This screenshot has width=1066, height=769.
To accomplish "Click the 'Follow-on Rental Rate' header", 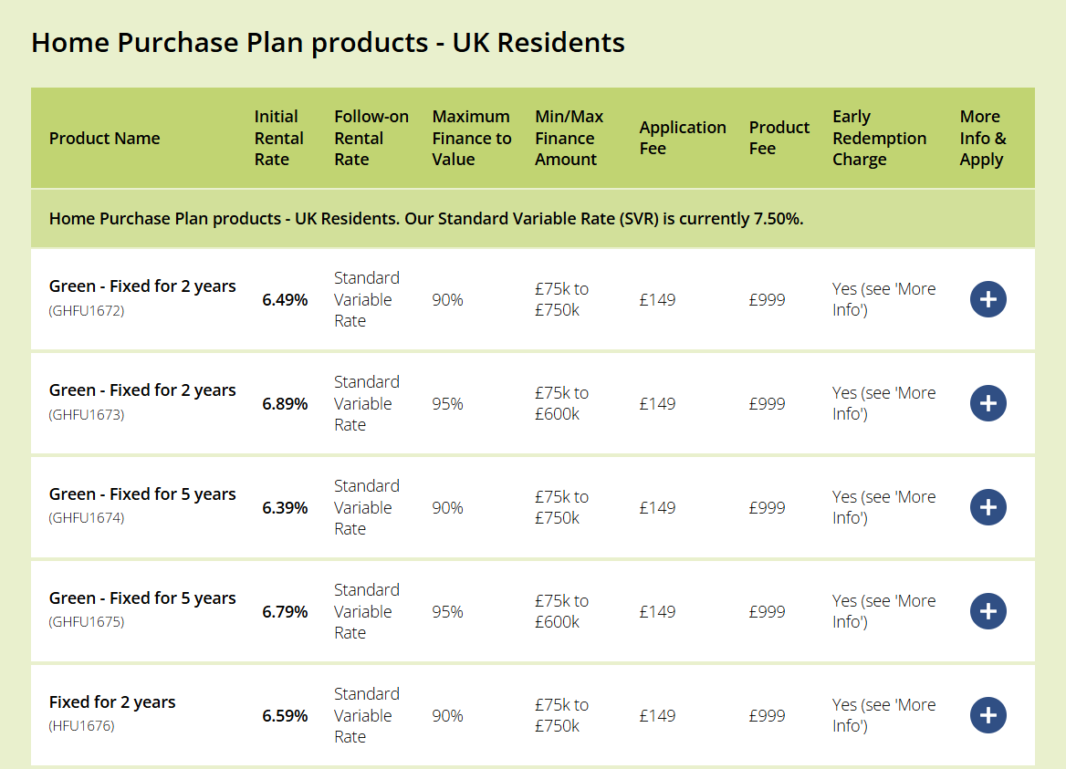I will tap(371, 138).
